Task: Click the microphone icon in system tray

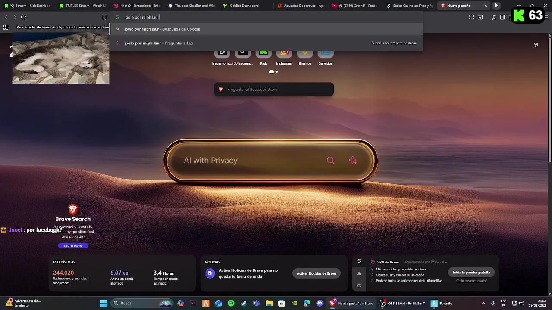Action: pyautogui.click(x=492, y=303)
